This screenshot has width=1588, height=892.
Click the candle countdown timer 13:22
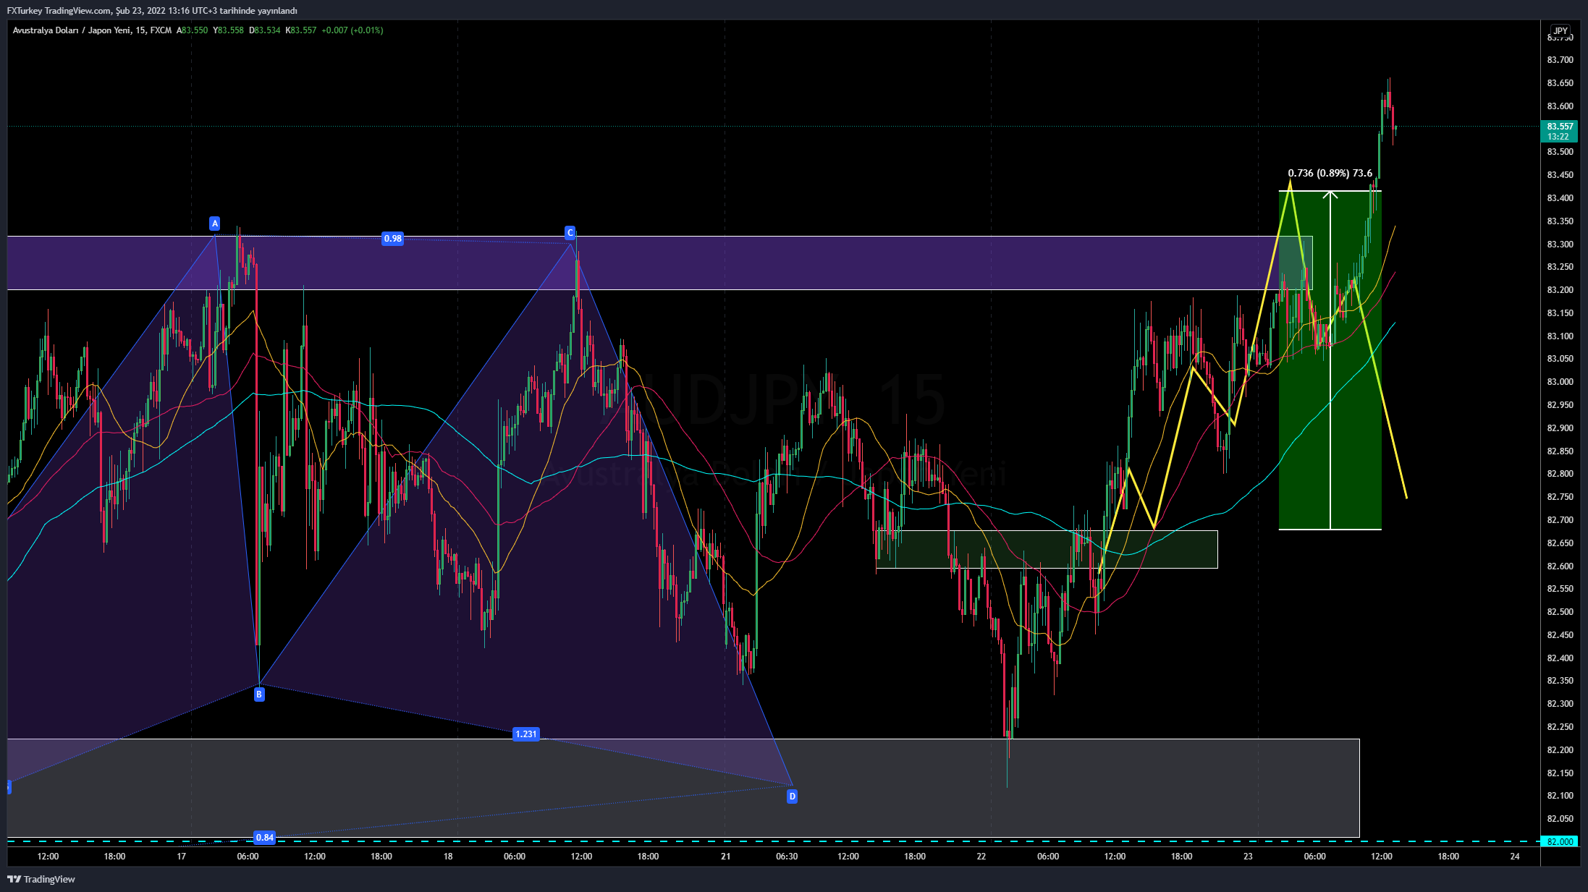point(1558,137)
